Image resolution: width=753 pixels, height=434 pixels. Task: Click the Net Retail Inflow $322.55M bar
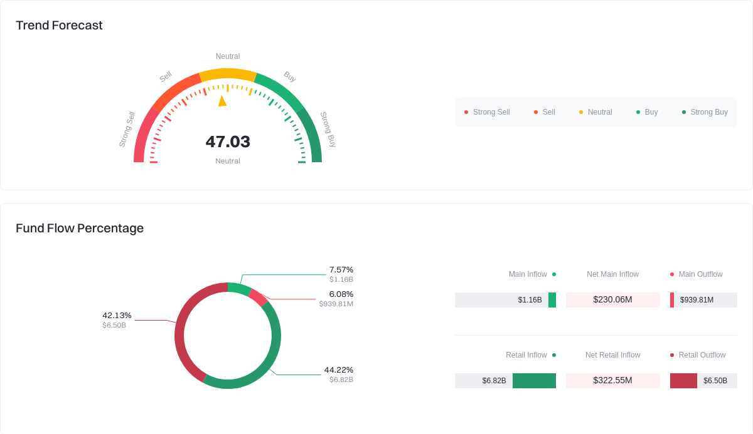[x=612, y=380]
